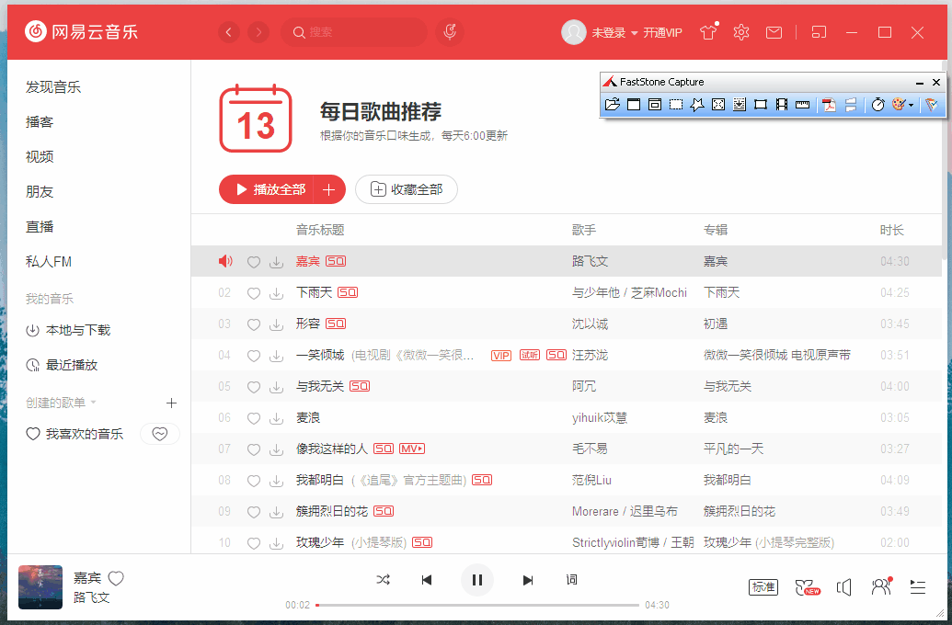This screenshot has height=625, width=952.
Task: Open FastStone's screen recorder tool
Action: (781, 104)
